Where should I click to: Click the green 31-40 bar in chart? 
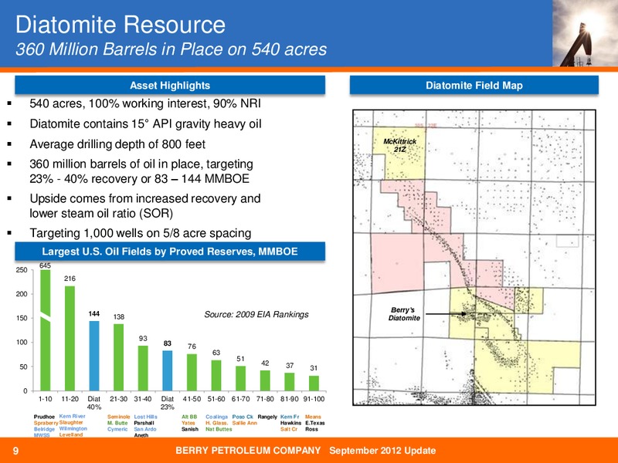(x=143, y=368)
